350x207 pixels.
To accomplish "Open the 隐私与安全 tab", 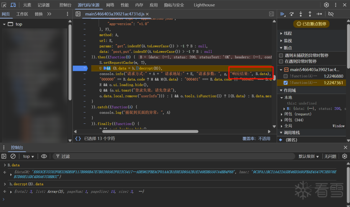I will click(x=174, y=5).
